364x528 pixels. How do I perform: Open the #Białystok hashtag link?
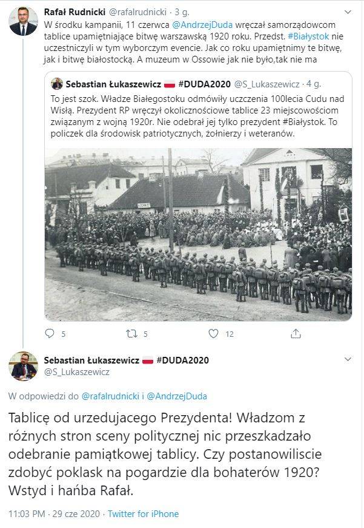pyautogui.click(x=308, y=36)
